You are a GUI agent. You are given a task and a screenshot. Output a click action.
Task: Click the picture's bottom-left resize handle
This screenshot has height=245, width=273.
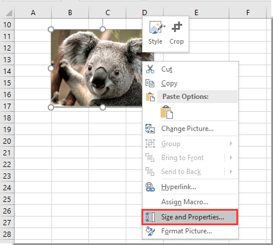51,107
